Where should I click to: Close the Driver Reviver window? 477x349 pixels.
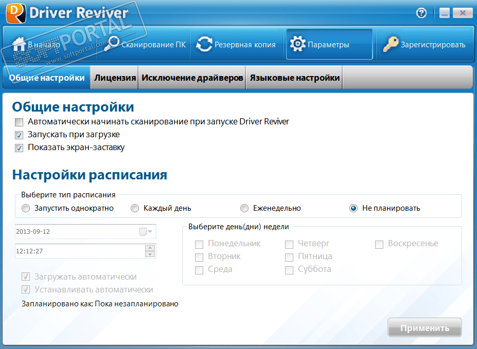click(463, 13)
